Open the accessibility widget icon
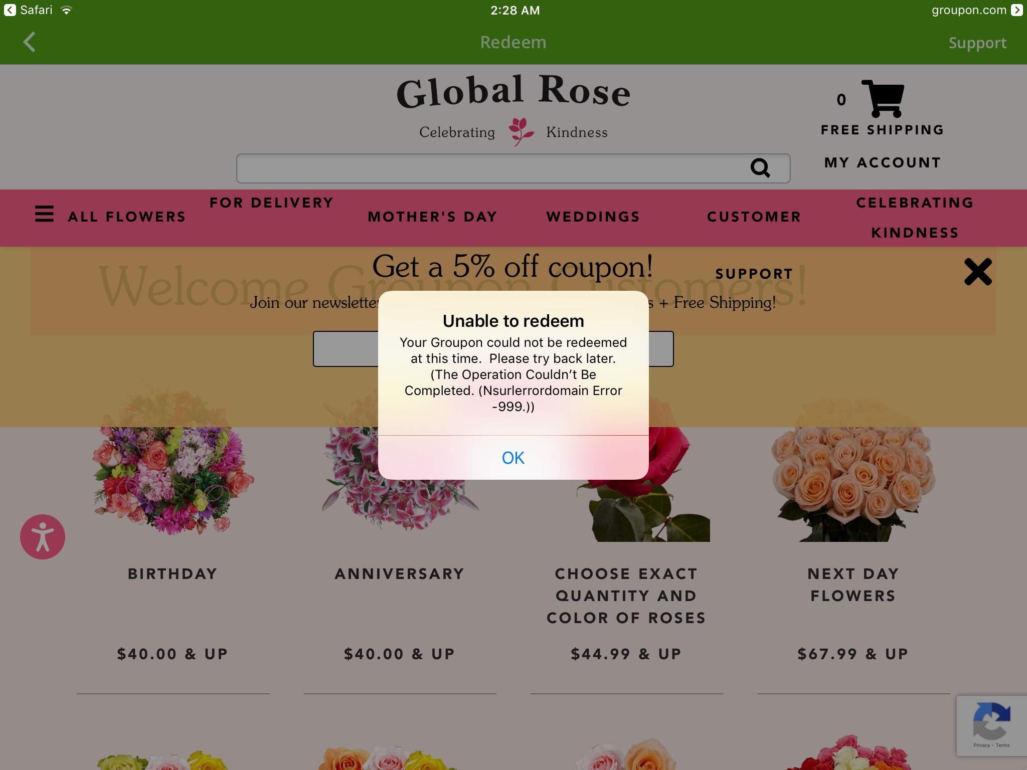1027x770 pixels. click(x=43, y=537)
